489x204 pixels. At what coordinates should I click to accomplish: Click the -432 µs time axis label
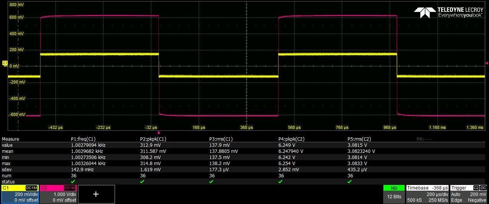(x=55, y=127)
